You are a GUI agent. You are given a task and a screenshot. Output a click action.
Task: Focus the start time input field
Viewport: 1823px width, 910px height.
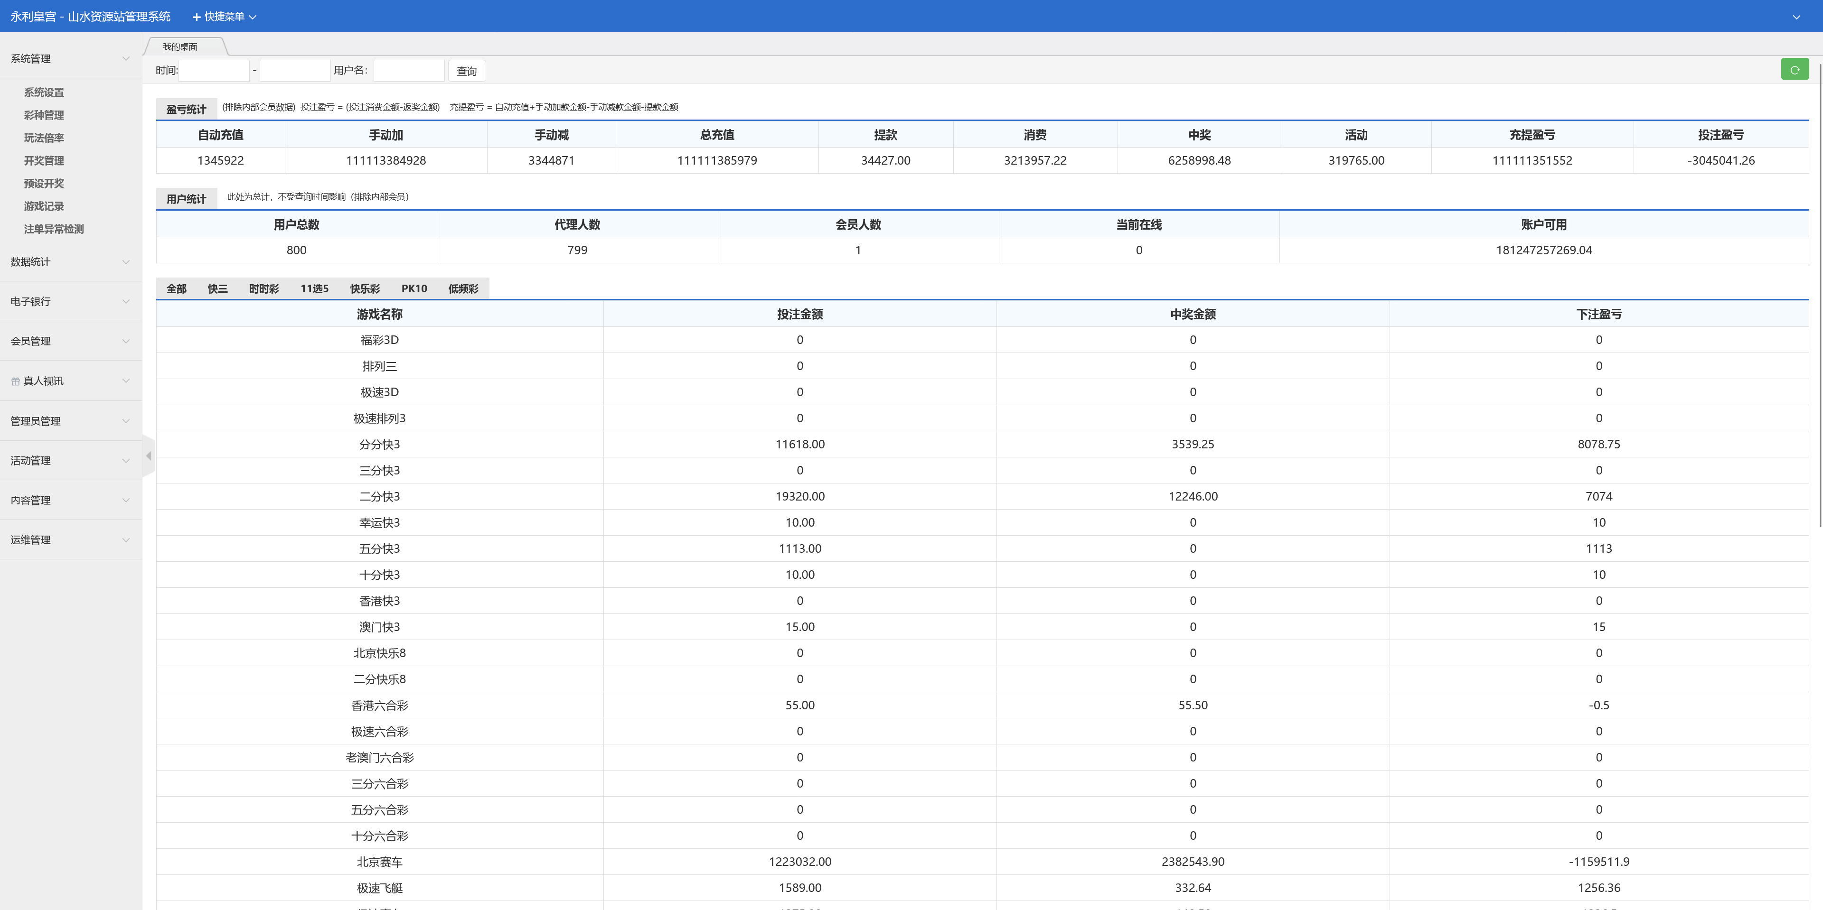215,71
